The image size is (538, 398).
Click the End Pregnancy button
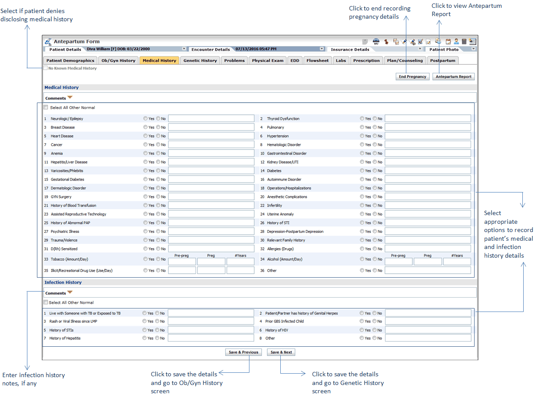pos(412,76)
